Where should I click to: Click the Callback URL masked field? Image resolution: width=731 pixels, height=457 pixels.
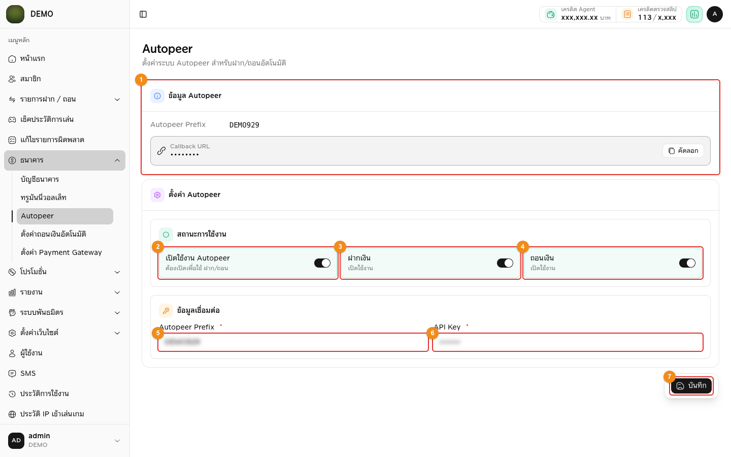click(x=430, y=151)
